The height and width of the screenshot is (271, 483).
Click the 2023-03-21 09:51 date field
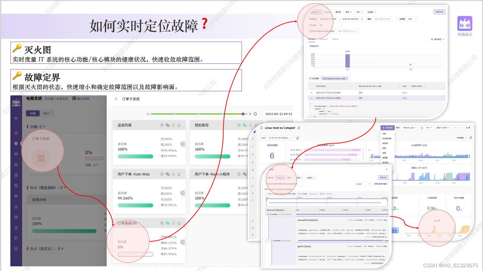278,114
